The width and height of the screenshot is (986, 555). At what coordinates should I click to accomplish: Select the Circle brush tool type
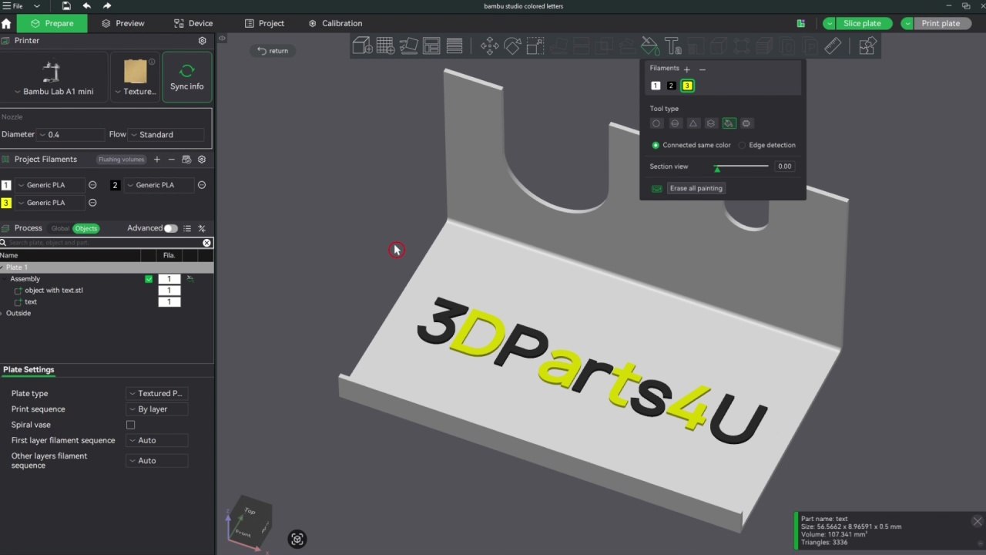pos(656,123)
